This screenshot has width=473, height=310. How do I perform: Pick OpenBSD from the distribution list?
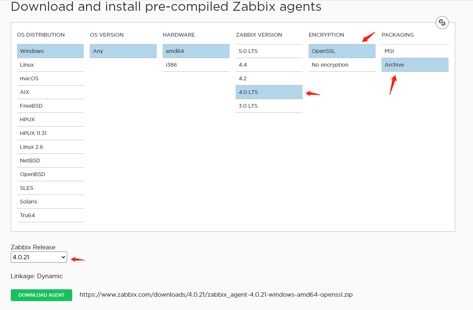(x=50, y=174)
